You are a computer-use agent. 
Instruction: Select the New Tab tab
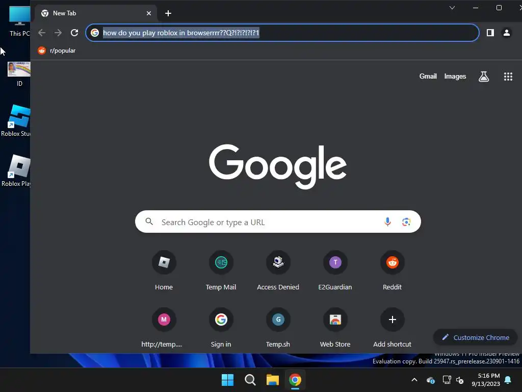(95, 13)
